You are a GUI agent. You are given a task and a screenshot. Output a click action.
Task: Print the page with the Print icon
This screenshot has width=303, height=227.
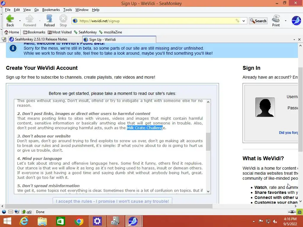click(x=276, y=21)
